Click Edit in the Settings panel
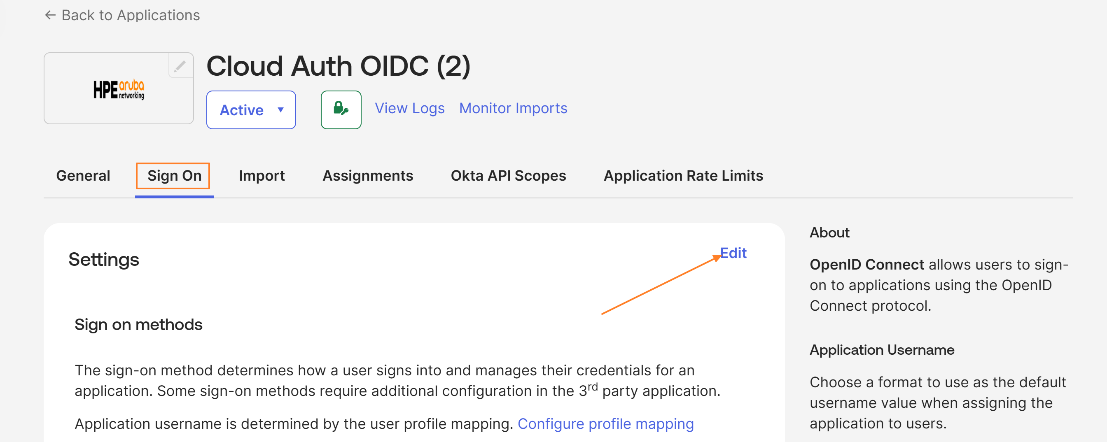This screenshot has height=442, width=1107. coord(733,253)
